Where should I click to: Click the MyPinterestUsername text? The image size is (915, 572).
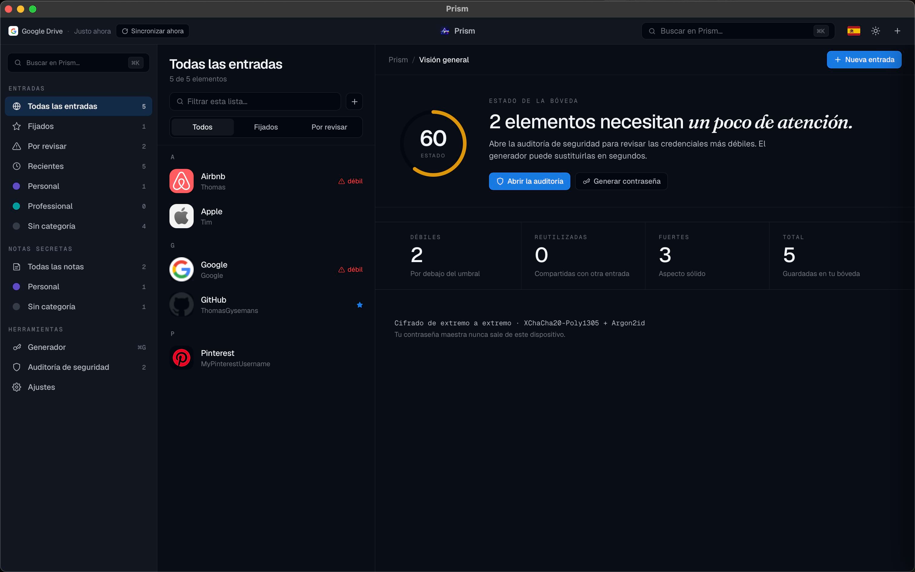click(x=235, y=364)
